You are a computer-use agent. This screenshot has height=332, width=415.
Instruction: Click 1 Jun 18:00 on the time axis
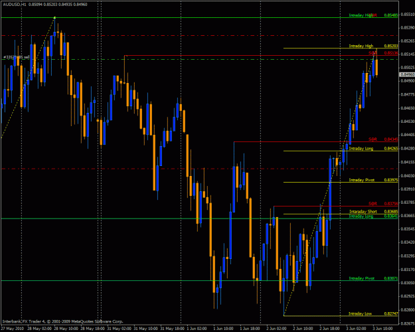pyautogui.click(x=250, y=329)
